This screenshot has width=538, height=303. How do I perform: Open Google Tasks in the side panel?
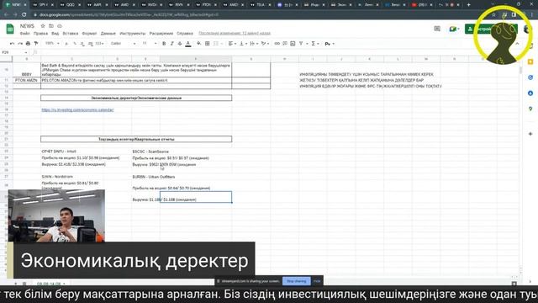[530, 77]
